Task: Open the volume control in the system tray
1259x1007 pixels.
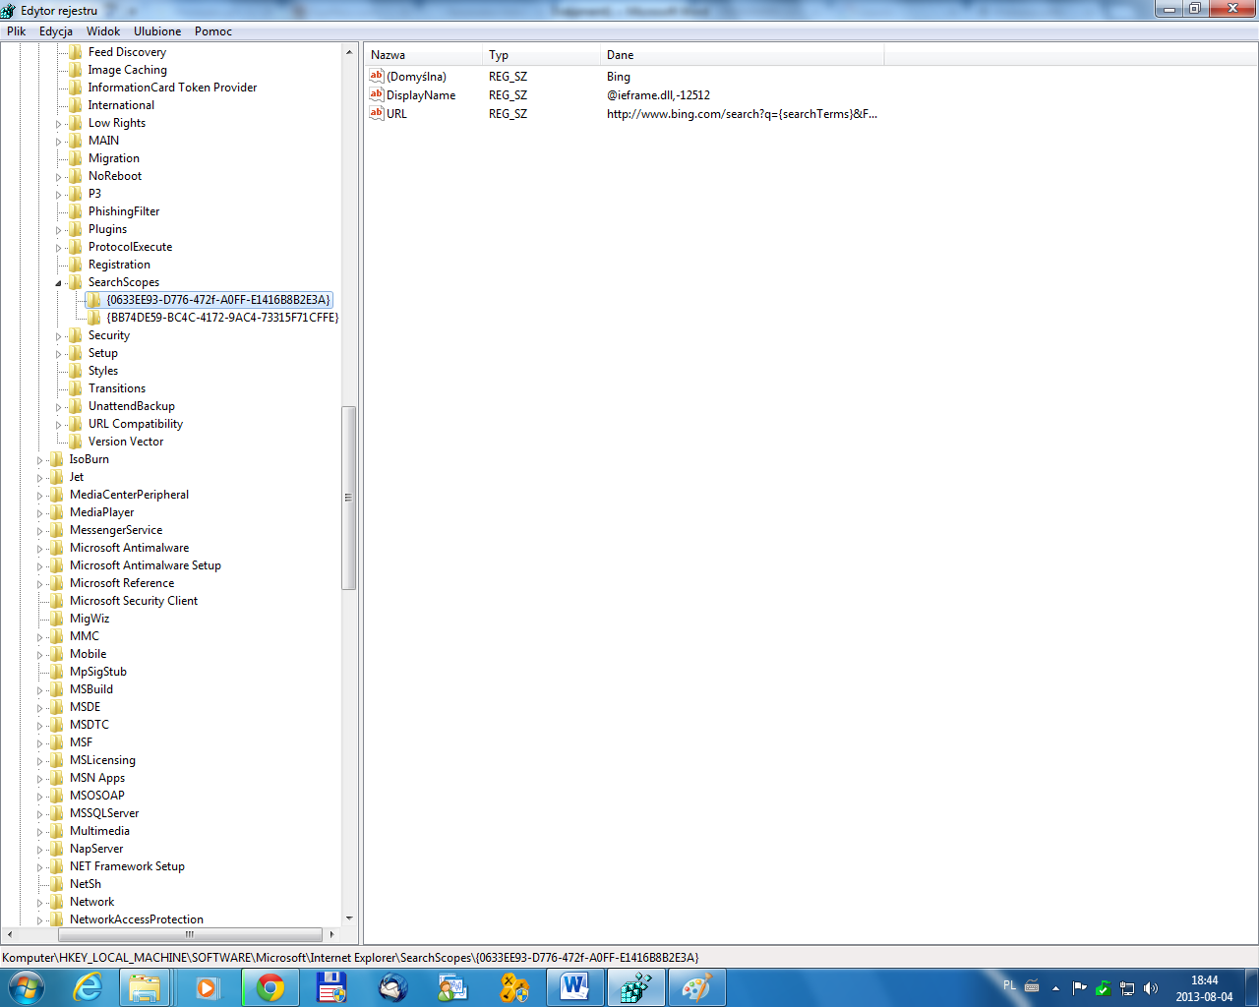Action: [1151, 988]
